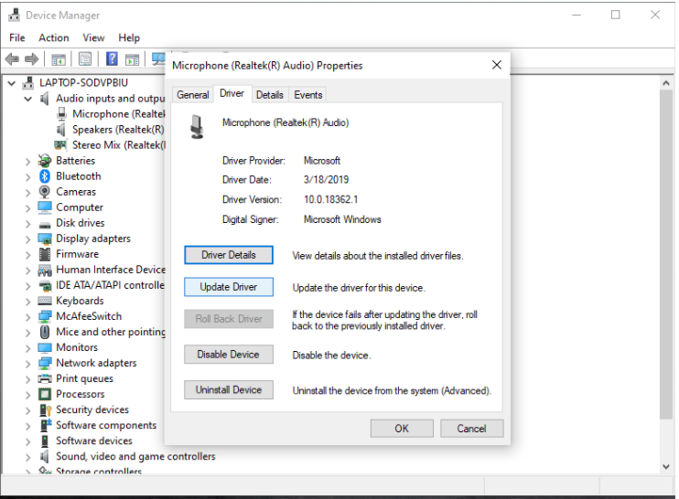Open the Help menu
This screenshot has height=499, width=679.
[x=129, y=38]
